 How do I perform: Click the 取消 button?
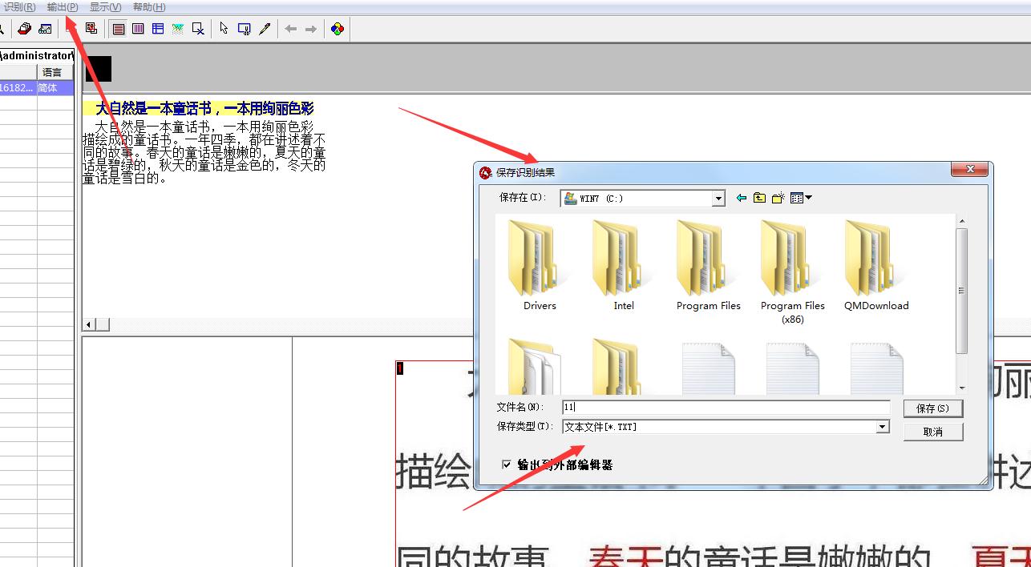click(932, 431)
